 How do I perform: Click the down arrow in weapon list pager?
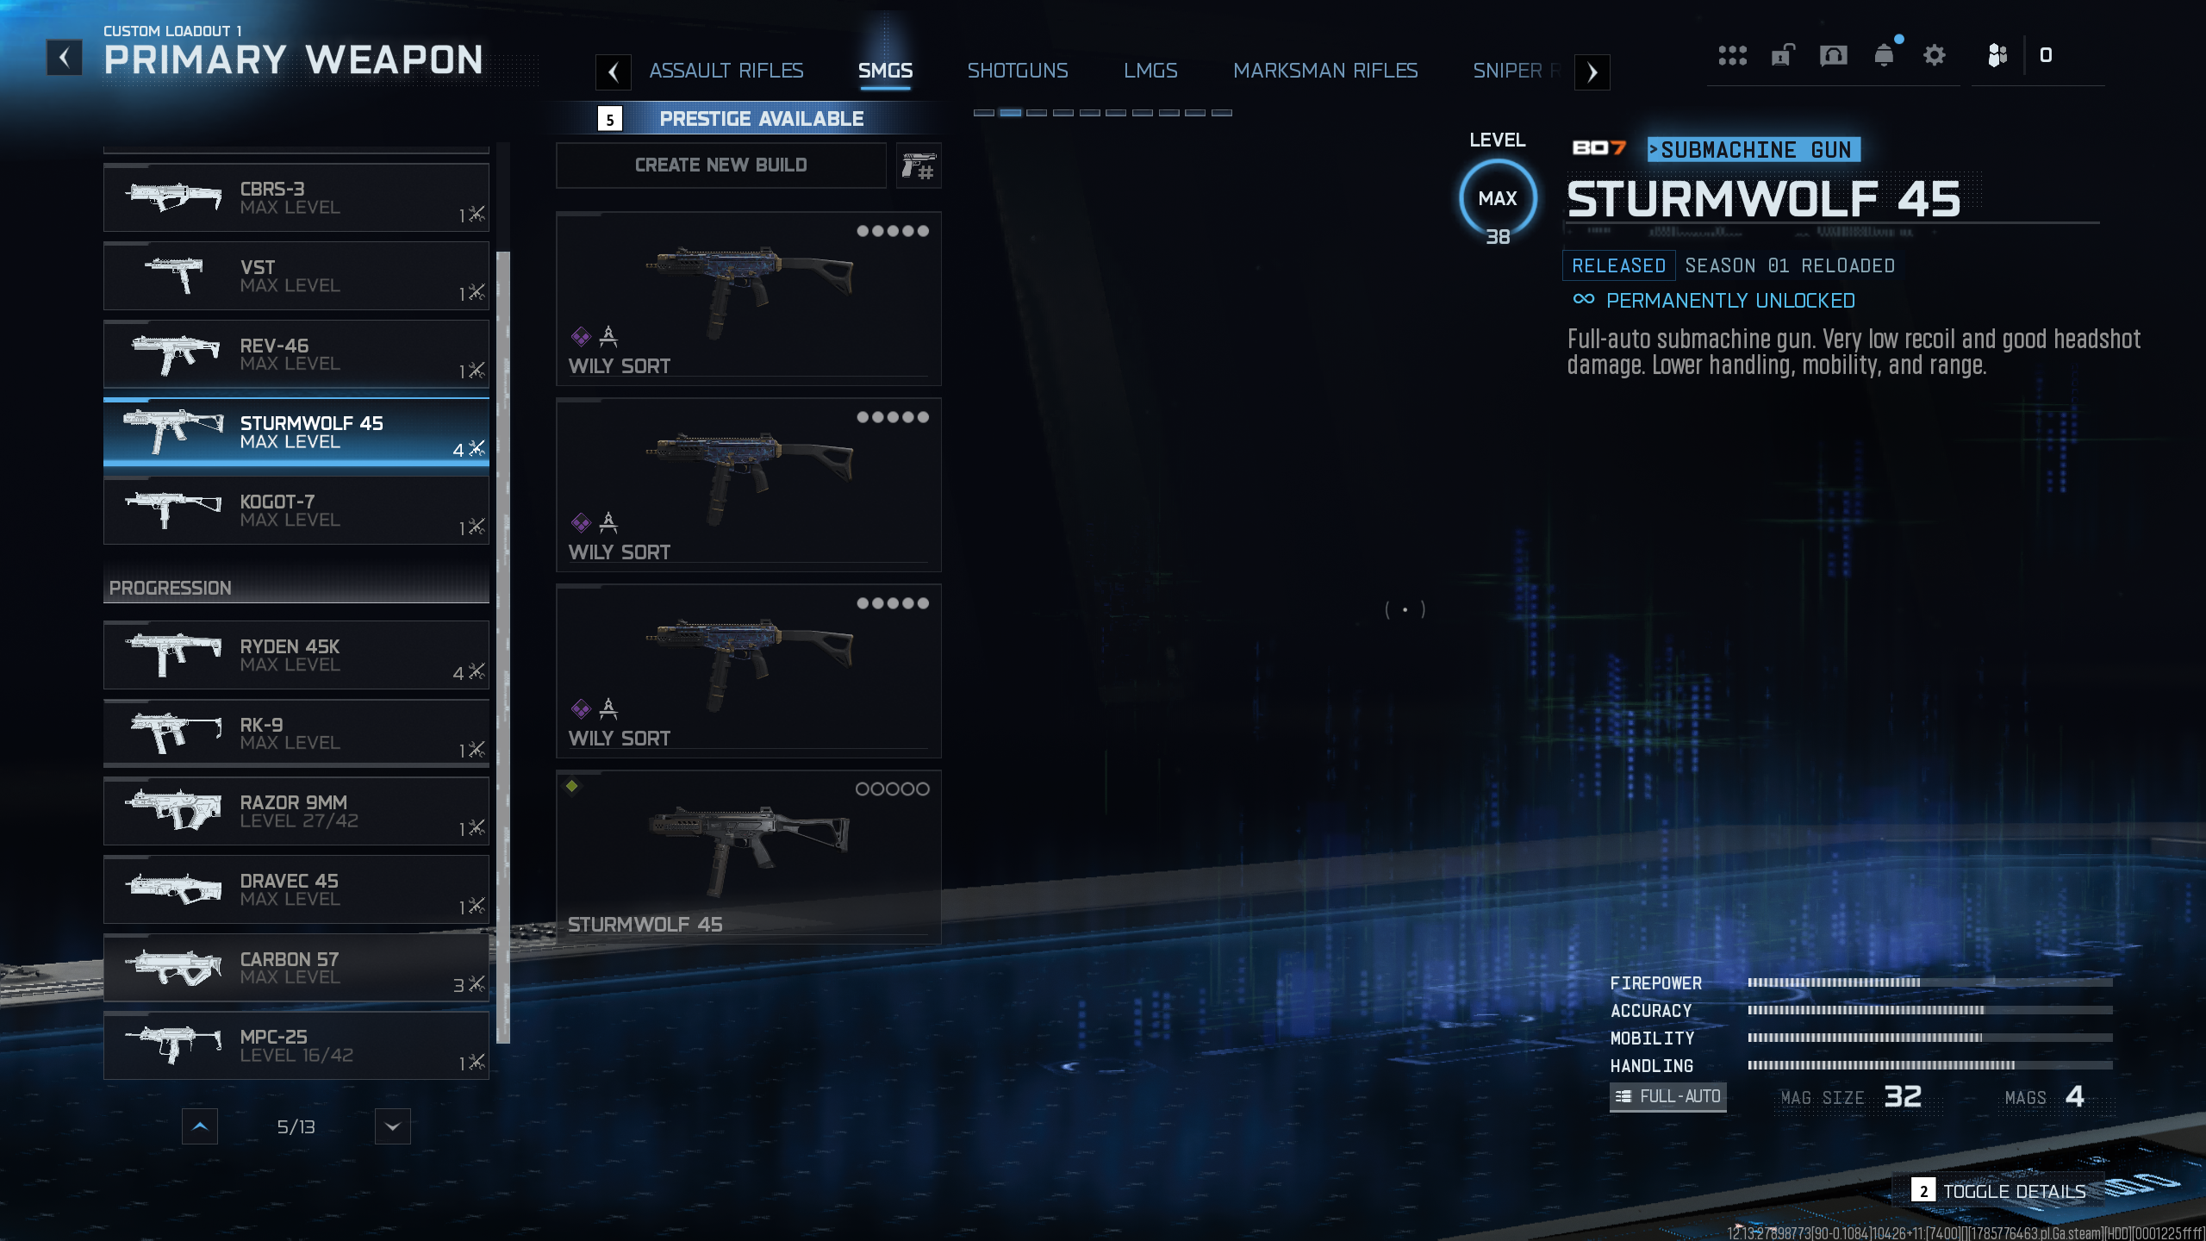coord(393,1126)
